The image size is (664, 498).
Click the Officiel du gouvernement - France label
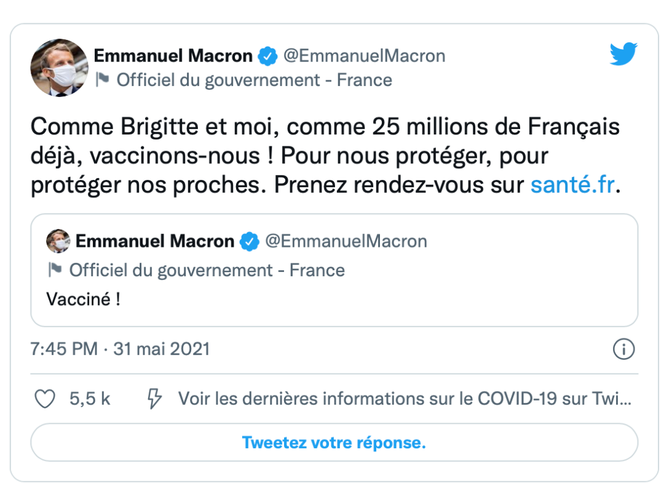click(254, 80)
